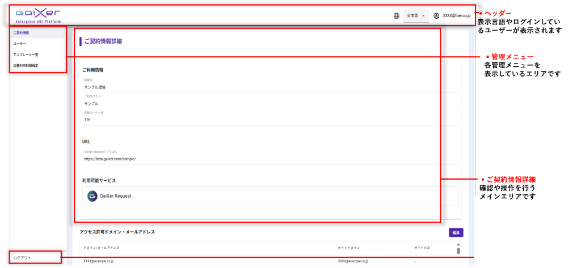Click the purple 編集 edit button
This screenshot has width=581, height=268.
456,232
